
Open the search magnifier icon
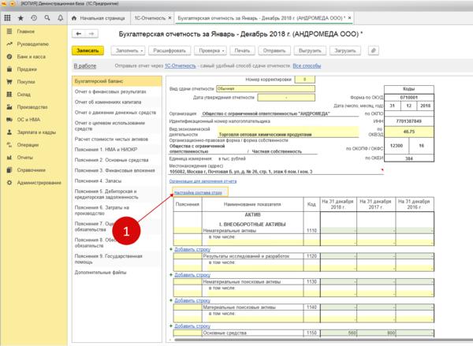47,18
